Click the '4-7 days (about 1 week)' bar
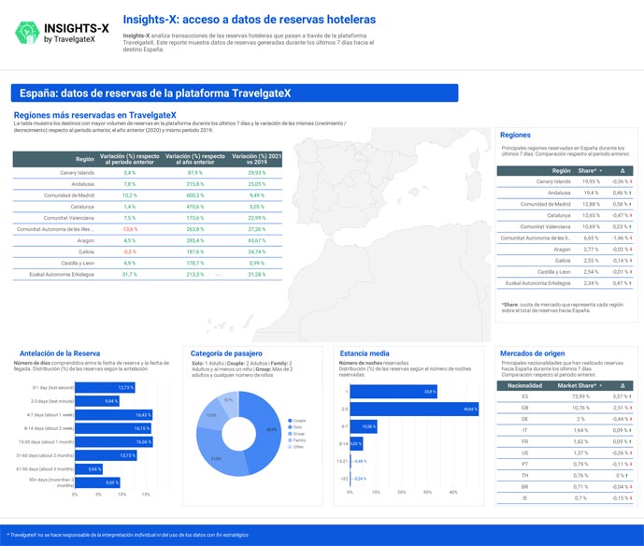Screen dimensions: 644x546 [x=113, y=415]
